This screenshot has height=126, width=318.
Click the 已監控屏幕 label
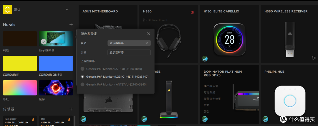tap(88, 61)
